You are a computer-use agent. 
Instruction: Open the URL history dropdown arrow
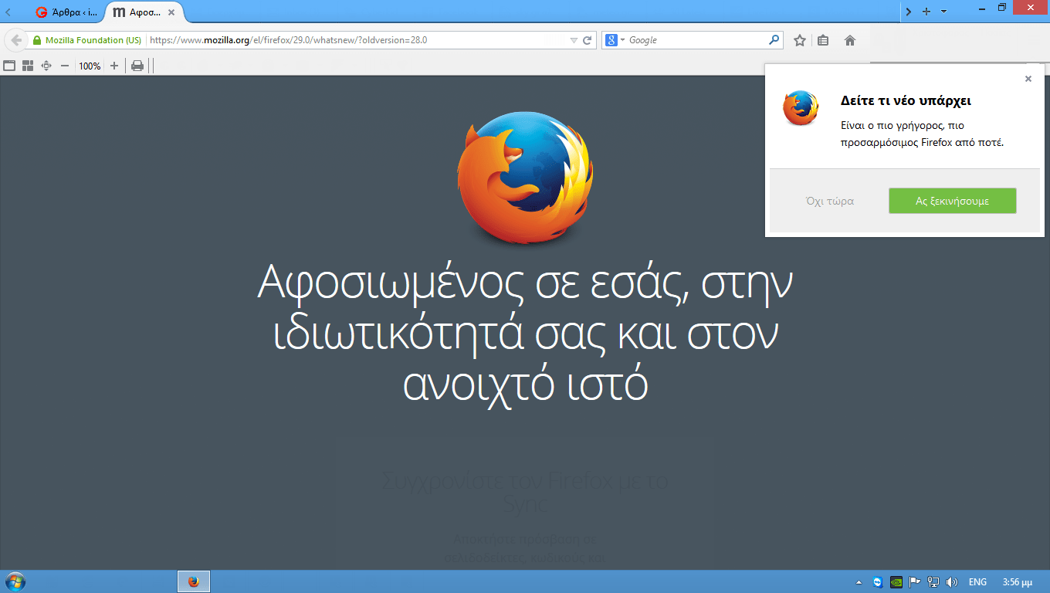(573, 40)
